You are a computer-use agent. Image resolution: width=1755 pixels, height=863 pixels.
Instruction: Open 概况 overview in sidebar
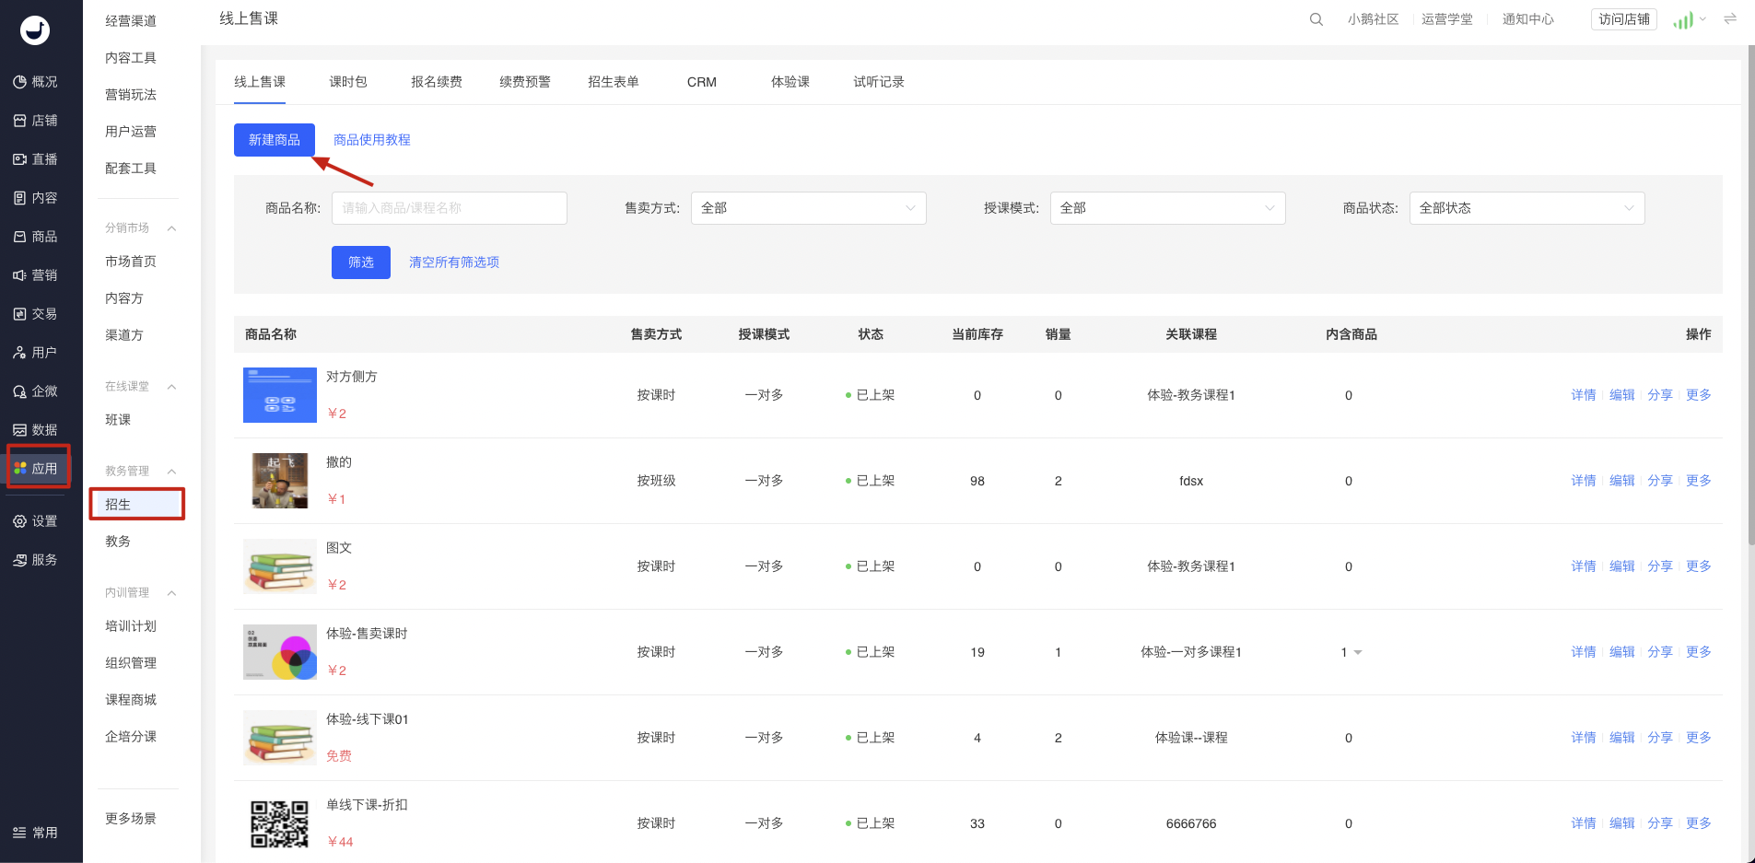(35, 82)
